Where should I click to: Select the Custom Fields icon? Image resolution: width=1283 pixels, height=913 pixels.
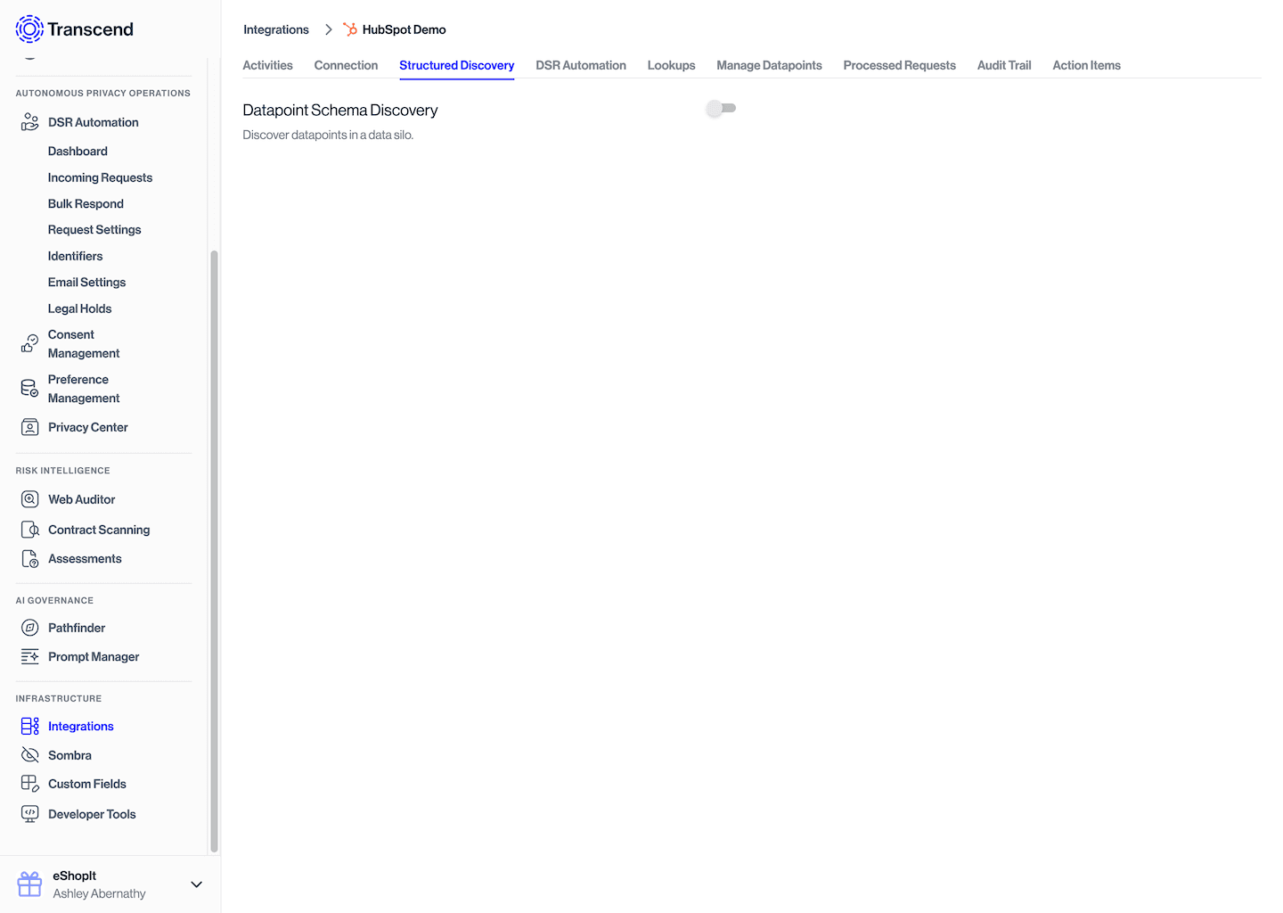pyautogui.click(x=29, y=783)
